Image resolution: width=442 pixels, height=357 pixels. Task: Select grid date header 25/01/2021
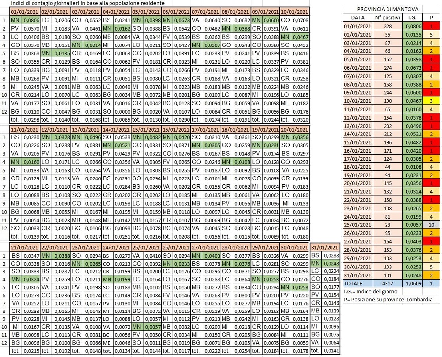(146, 247)
